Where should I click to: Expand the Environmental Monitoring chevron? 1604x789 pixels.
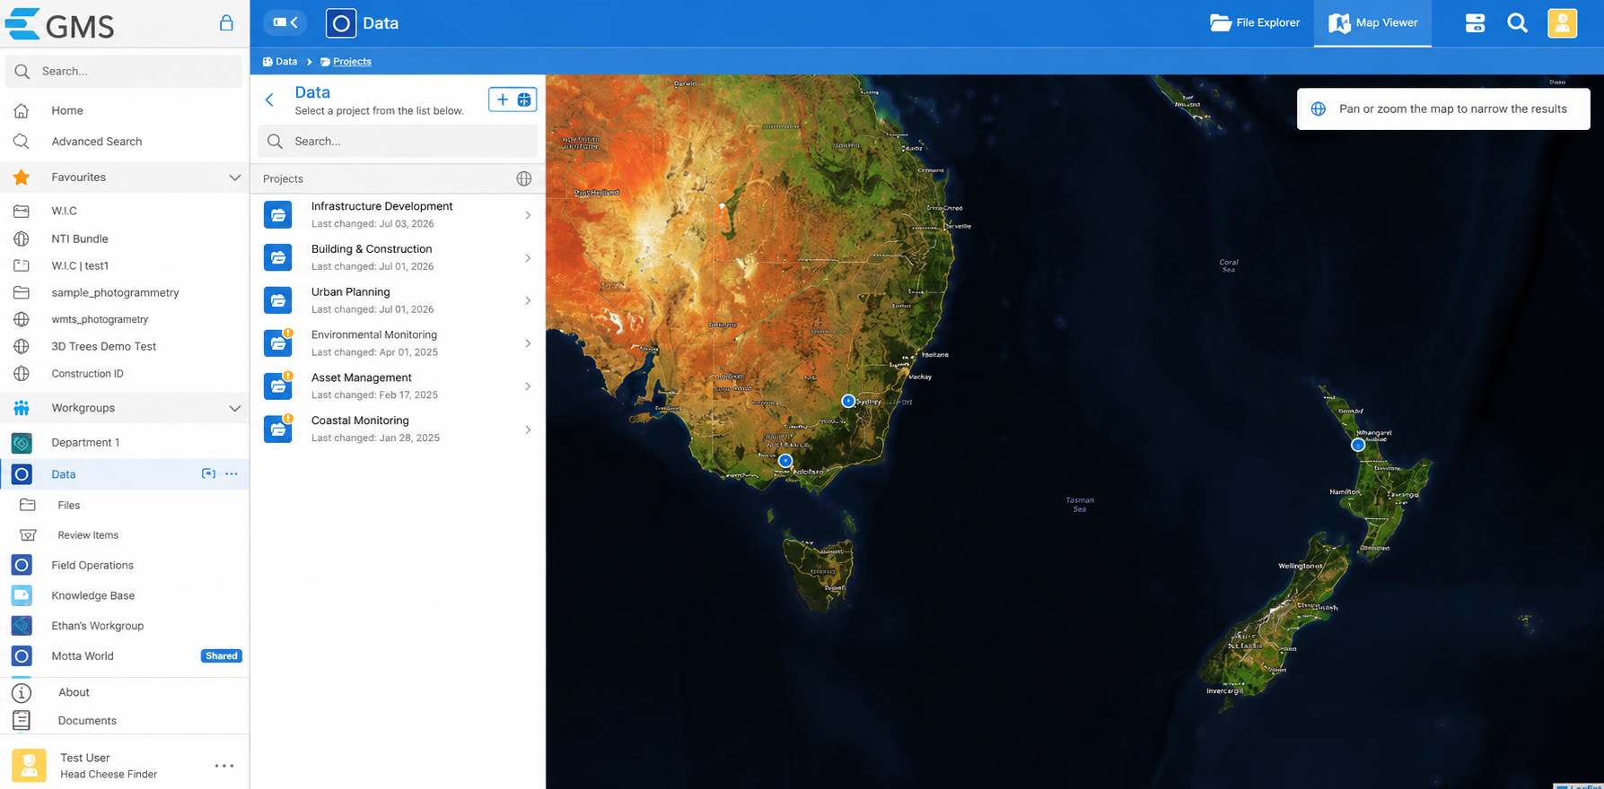[528, 343]
